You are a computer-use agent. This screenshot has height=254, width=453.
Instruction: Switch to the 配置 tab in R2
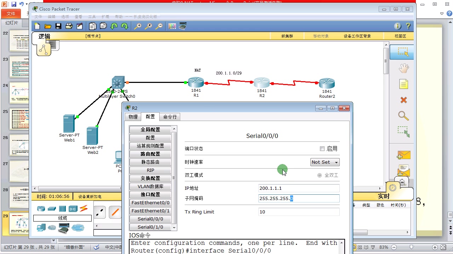[150, 117]
